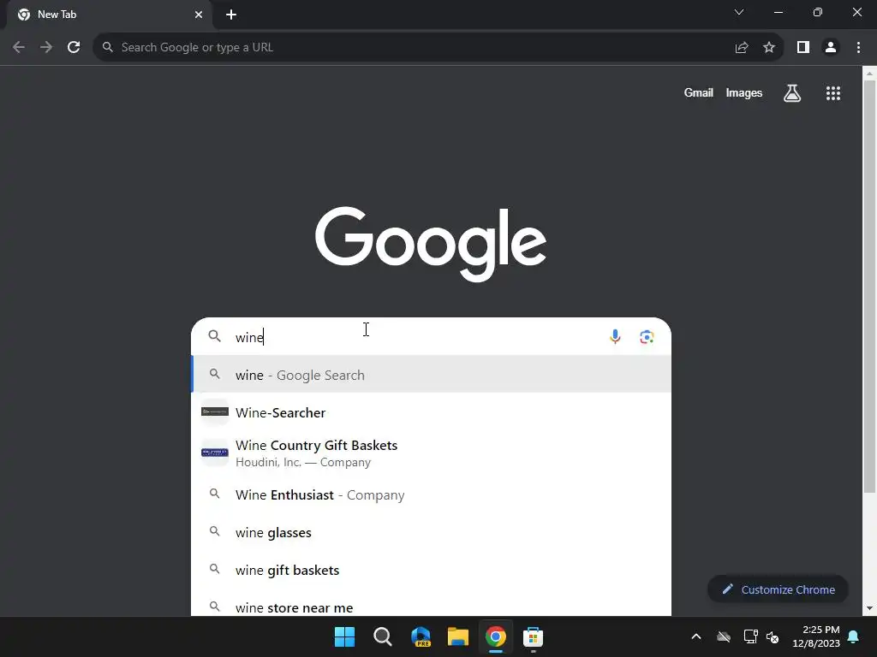The width and height of the screenshot is (877, 657).
Task: Click the Chrome taskbar icon
Action: [x=496, y=636]
